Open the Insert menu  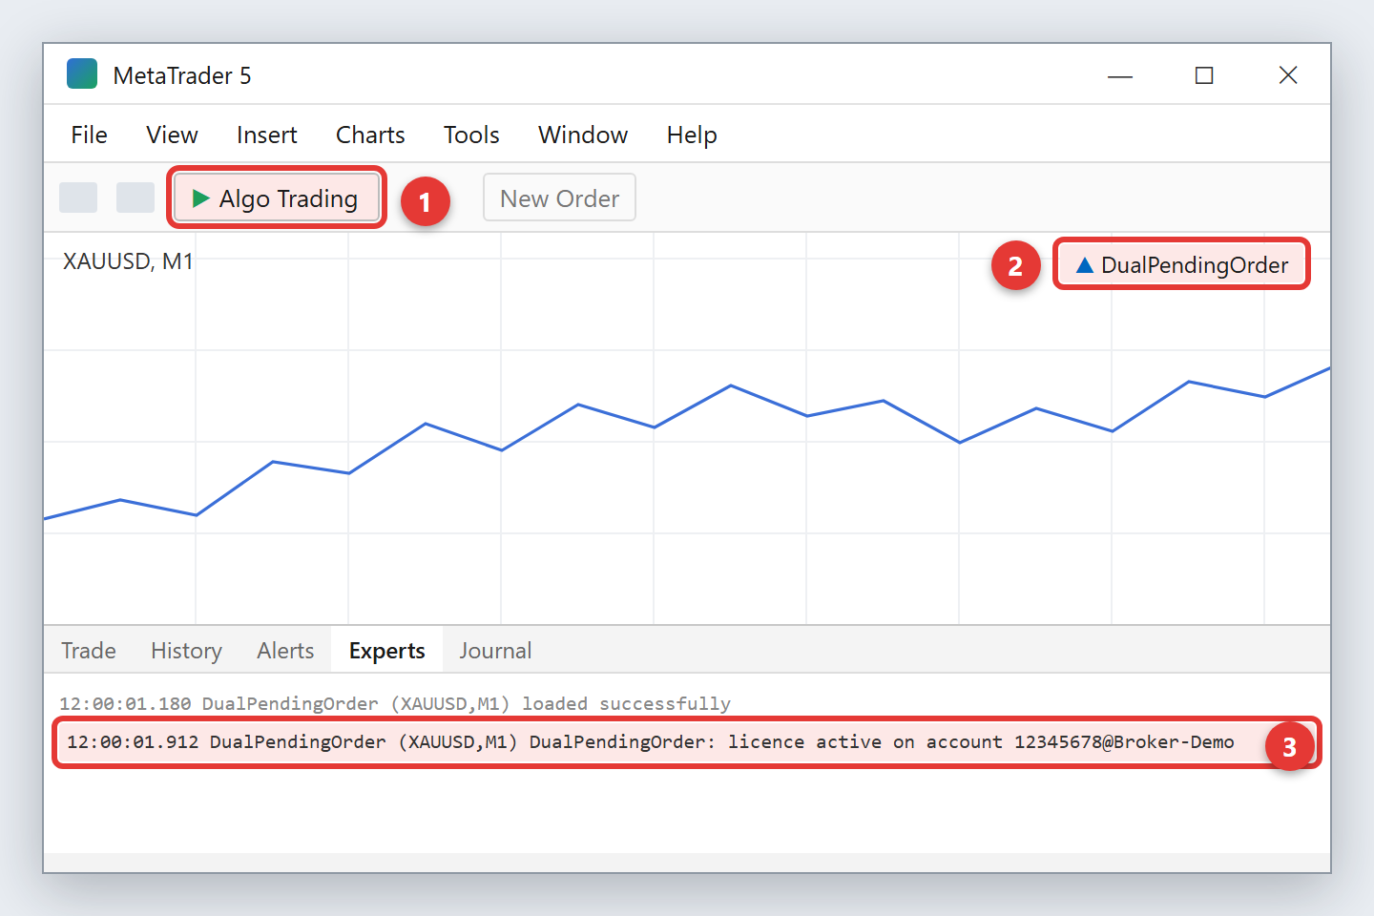(x=266, y=135)
